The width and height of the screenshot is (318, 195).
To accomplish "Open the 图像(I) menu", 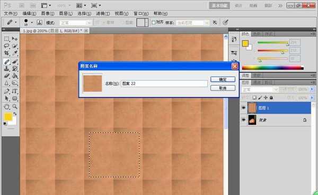I will point(48,14).
